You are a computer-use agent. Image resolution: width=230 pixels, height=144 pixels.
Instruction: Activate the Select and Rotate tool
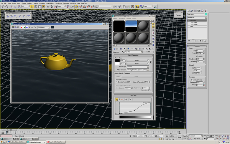click(52, 7)
